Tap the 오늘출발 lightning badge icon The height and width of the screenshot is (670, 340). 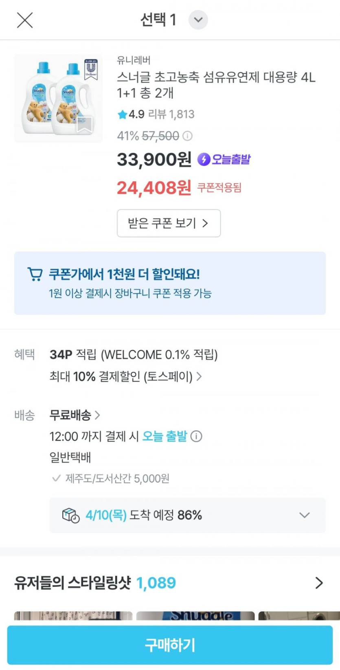204,159
